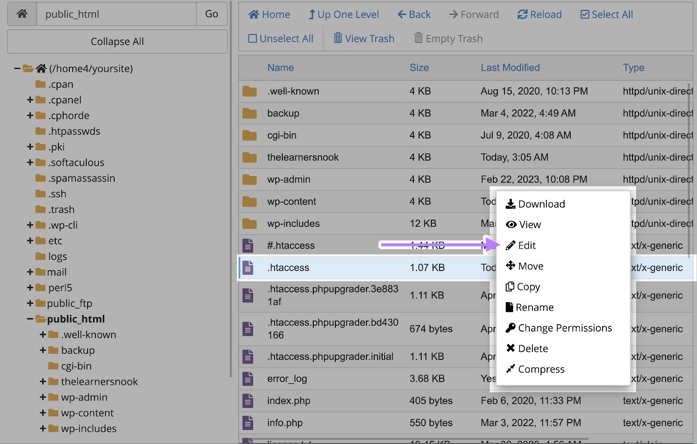The width and height of the screenshot is (697, 444).
Task: Click the public_html path input field
Action: tap(115, 14)
